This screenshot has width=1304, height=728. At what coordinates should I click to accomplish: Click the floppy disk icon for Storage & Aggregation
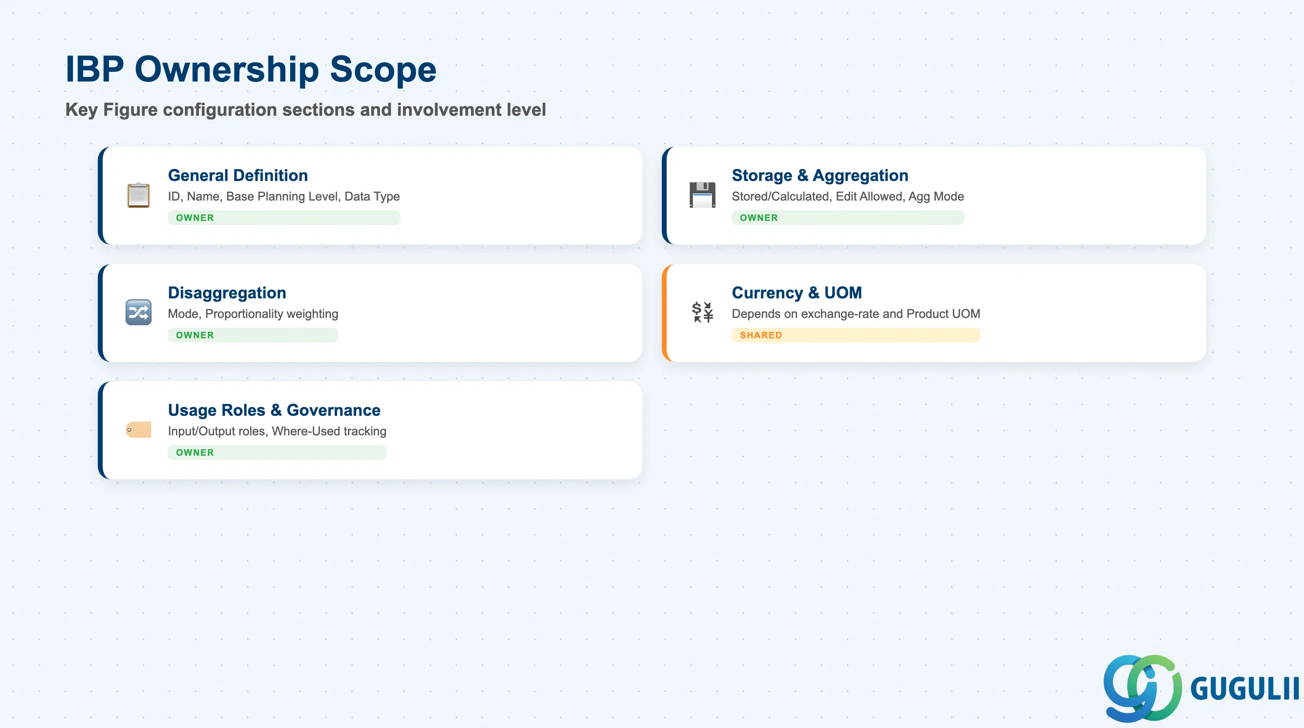(x=702, y=195)
